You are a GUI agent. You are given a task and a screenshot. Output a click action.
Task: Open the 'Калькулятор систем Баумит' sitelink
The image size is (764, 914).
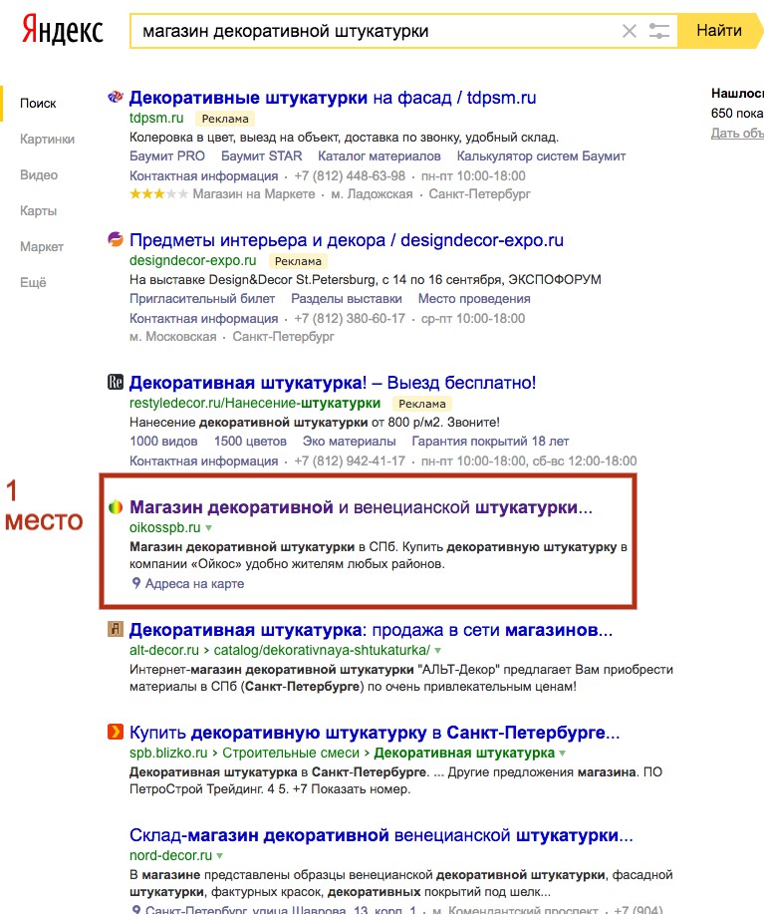pyautogui.click(x=541, y=156)
